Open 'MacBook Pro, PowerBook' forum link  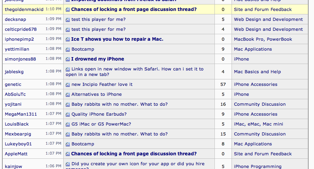click(x=263, y=39)
